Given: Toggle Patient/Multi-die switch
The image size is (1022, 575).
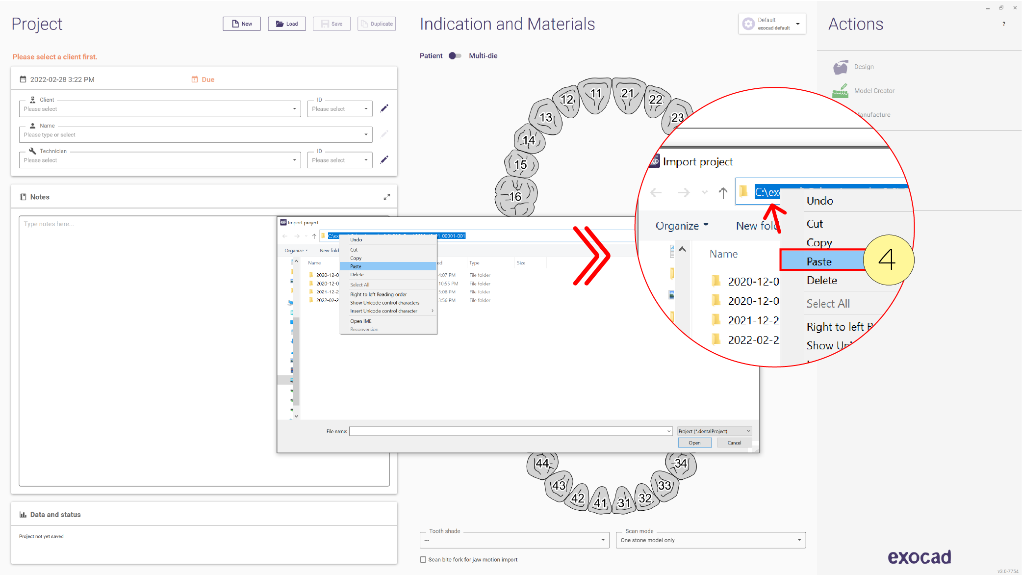Looking at the screenshot, I should 455,56.
